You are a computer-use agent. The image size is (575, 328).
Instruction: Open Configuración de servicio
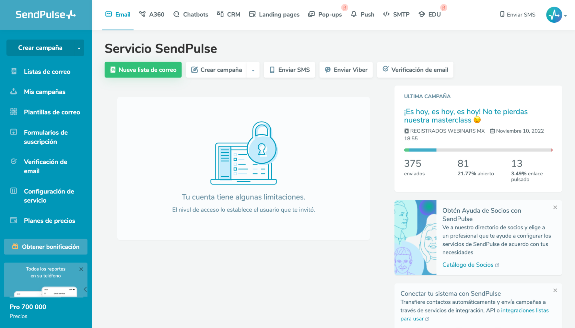pyautogui.click(x=49, y=196)
